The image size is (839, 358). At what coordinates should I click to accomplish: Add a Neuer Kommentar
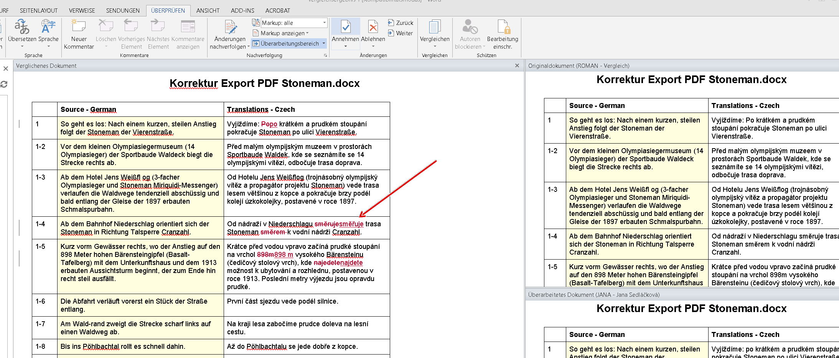coord(79,34)
